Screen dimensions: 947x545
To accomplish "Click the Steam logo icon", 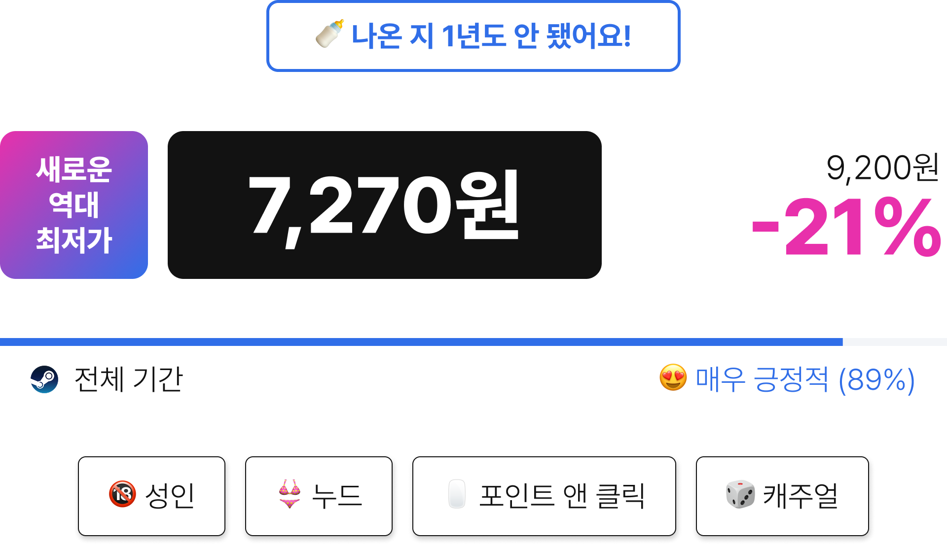I will coord(44,379).
